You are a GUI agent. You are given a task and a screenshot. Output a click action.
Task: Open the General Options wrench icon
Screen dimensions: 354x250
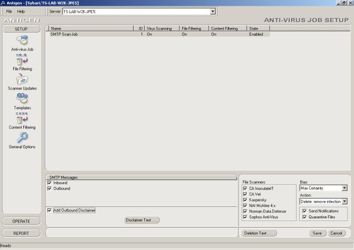tap(22, 137)
